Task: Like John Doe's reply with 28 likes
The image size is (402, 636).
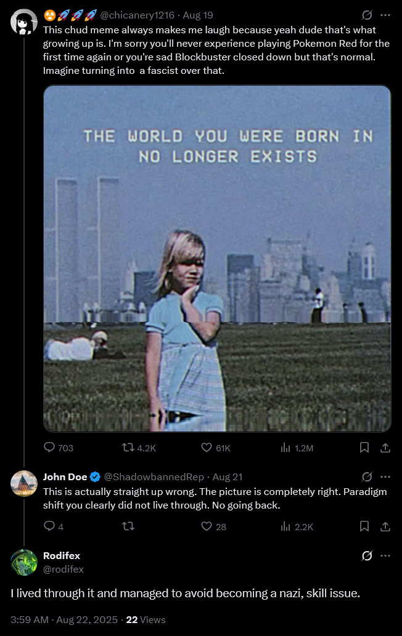Action: [x=213, y=526]
